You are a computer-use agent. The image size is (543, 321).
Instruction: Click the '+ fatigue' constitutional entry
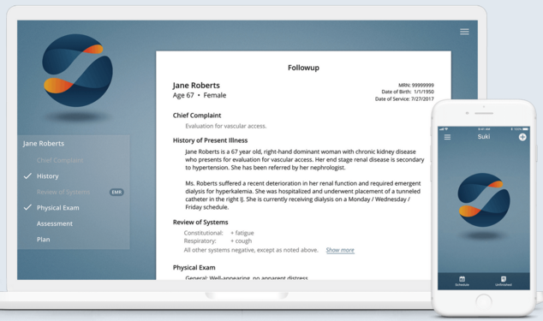tap(242, 233)
